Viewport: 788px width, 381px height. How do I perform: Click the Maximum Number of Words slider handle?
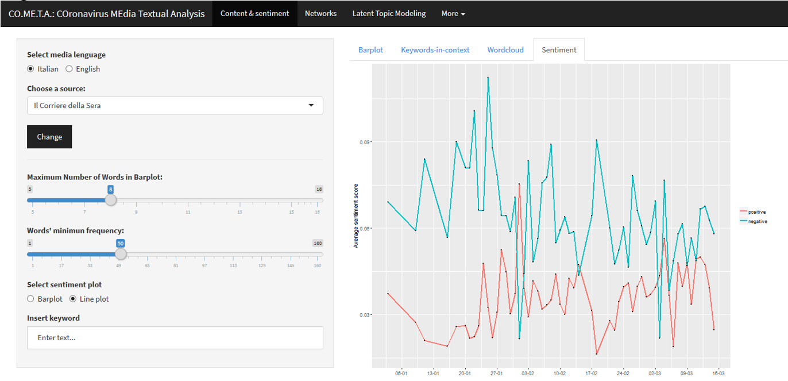[x=111, y=200]
